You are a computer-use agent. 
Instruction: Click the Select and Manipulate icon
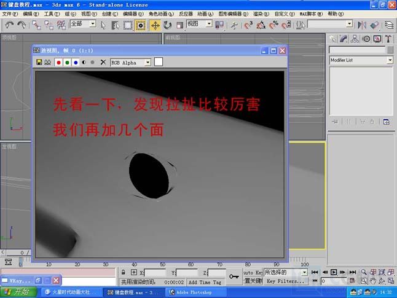click(235, 25)
